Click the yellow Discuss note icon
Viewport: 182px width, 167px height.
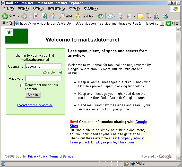click(140, 16)
